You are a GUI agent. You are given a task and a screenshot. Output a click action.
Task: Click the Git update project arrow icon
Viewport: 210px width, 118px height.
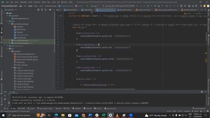(171, 6)
